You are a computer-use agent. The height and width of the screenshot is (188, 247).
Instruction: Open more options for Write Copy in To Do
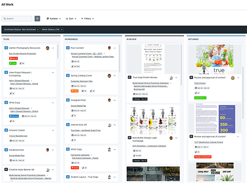(x=53, y=103)
